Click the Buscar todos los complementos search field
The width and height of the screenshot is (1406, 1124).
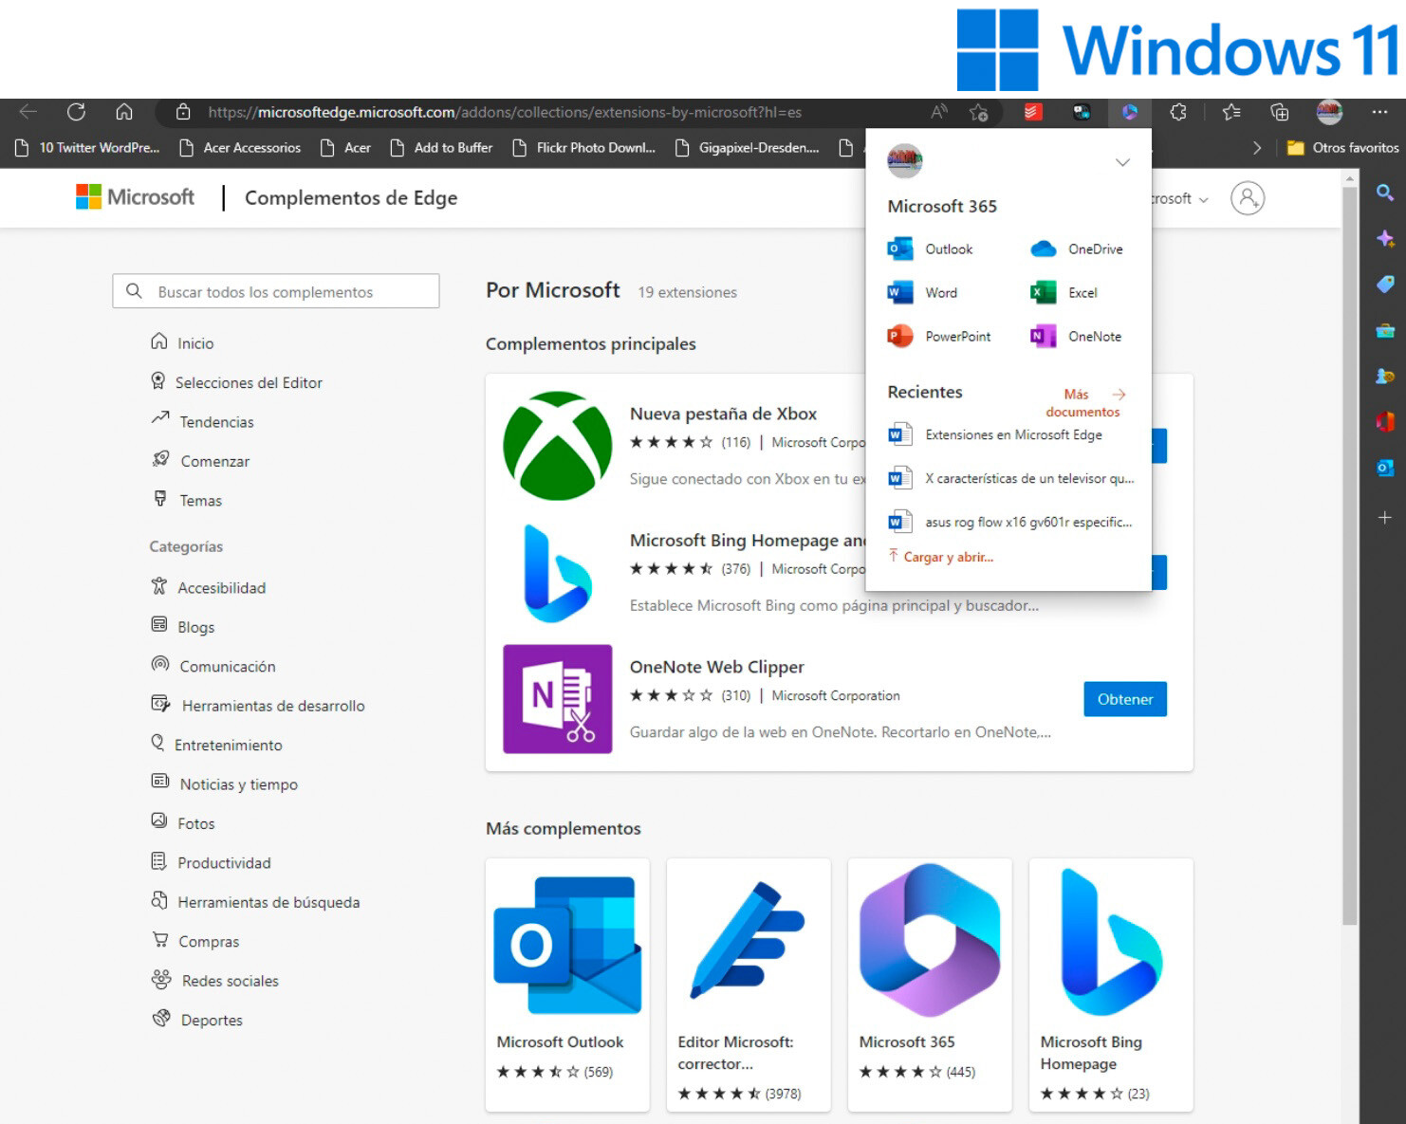275,291
